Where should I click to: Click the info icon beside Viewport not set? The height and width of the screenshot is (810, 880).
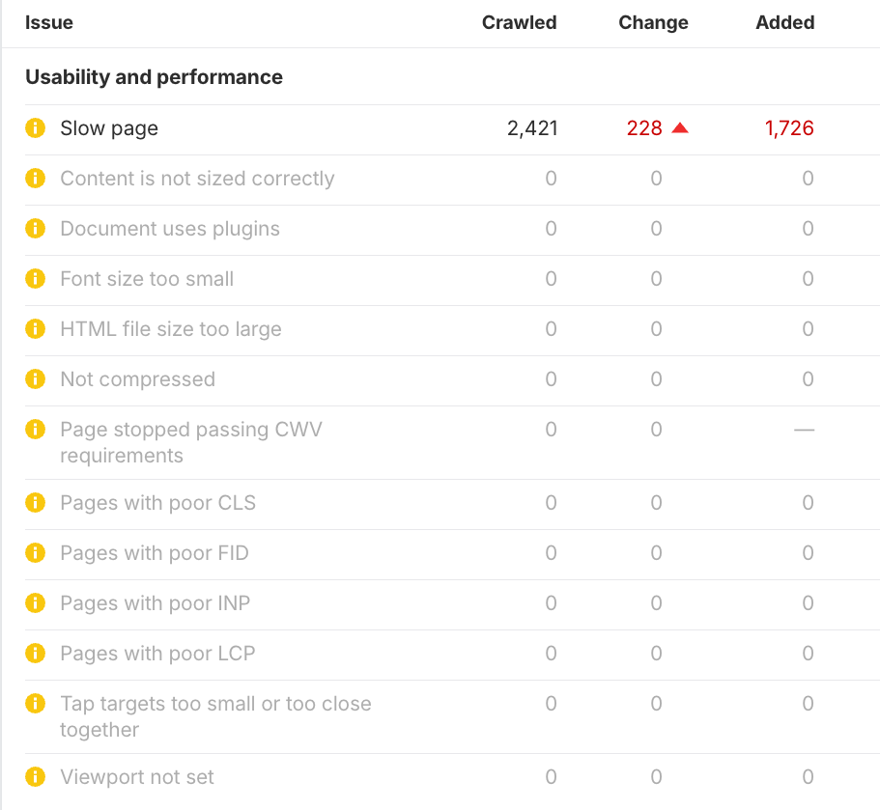(x=35, y=777)
